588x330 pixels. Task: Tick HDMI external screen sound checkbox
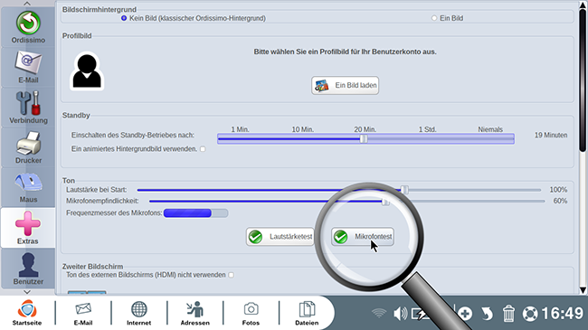231,275
